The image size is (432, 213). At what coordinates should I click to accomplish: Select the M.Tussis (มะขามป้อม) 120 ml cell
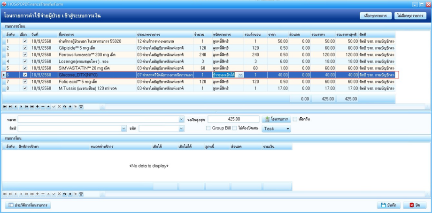pyautogui.click(x=97, y=88)
